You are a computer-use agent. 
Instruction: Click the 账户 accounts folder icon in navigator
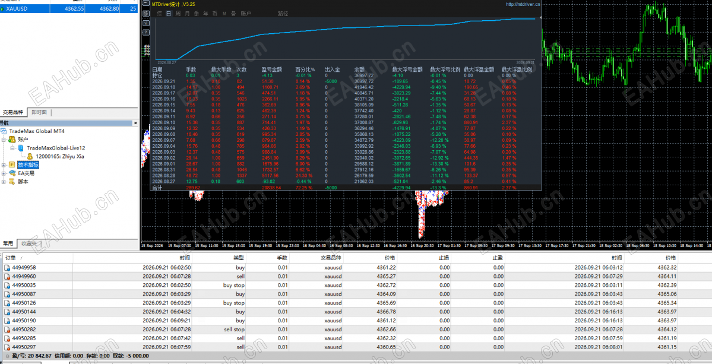coord(12,140)
